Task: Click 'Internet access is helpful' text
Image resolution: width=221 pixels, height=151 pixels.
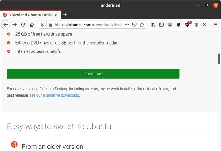Action: [x=39, y=51]
